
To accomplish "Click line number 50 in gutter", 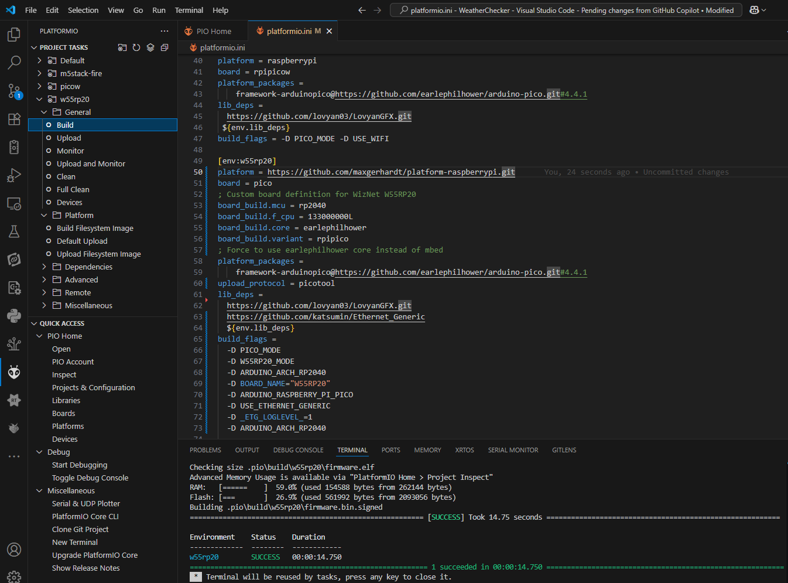I will click(x=198, y=172).
